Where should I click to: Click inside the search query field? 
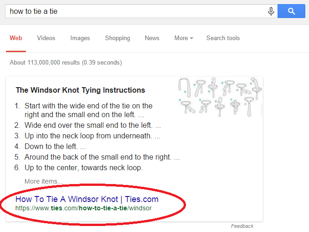136,11
